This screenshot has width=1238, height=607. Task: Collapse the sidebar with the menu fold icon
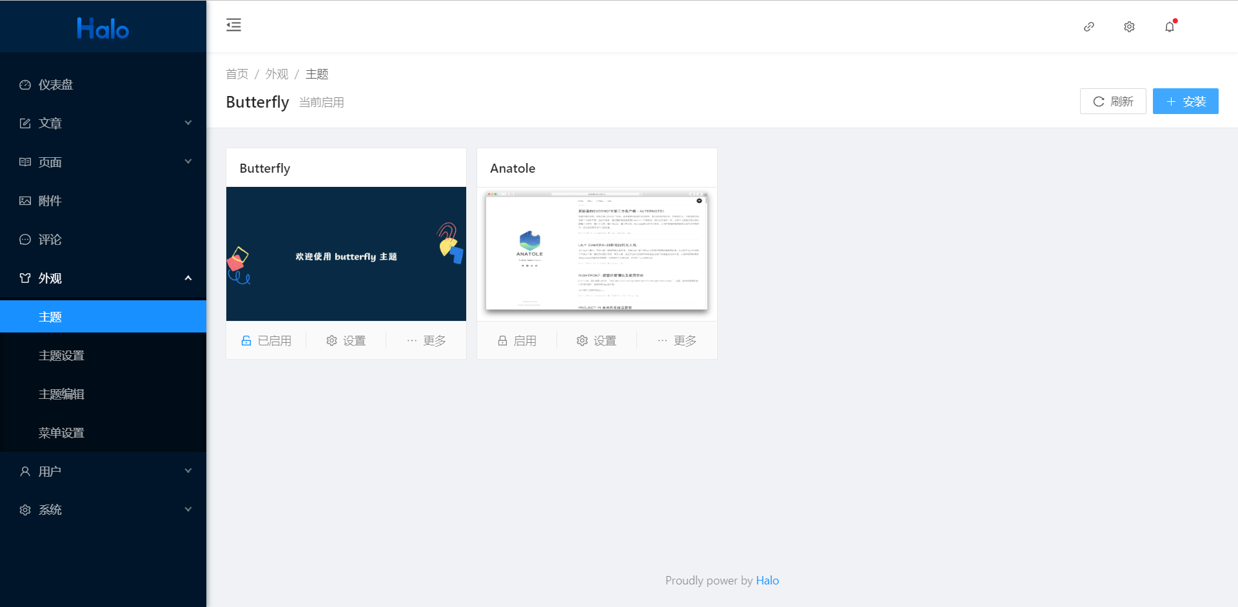[233, 25]
